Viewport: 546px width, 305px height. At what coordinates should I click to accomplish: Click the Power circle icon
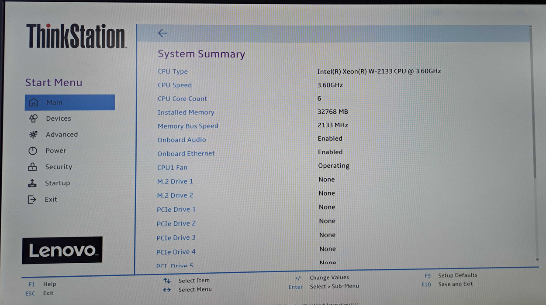(x=33, y=151)
